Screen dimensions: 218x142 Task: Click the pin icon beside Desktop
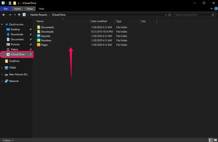click(x=31, y=29)
